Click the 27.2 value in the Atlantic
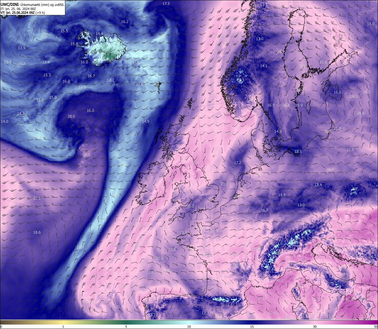 point(76,177)
